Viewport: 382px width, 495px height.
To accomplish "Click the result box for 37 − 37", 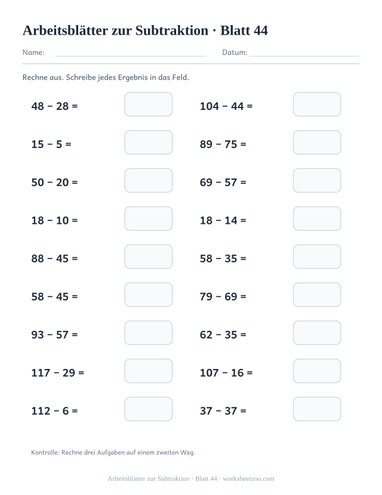I will click(x=317, y=409).
